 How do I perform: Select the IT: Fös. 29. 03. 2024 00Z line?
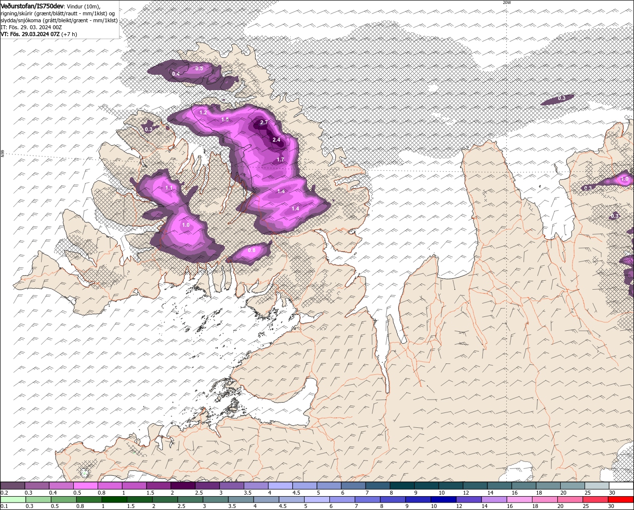pyautogui.click(x=31, y=27)
